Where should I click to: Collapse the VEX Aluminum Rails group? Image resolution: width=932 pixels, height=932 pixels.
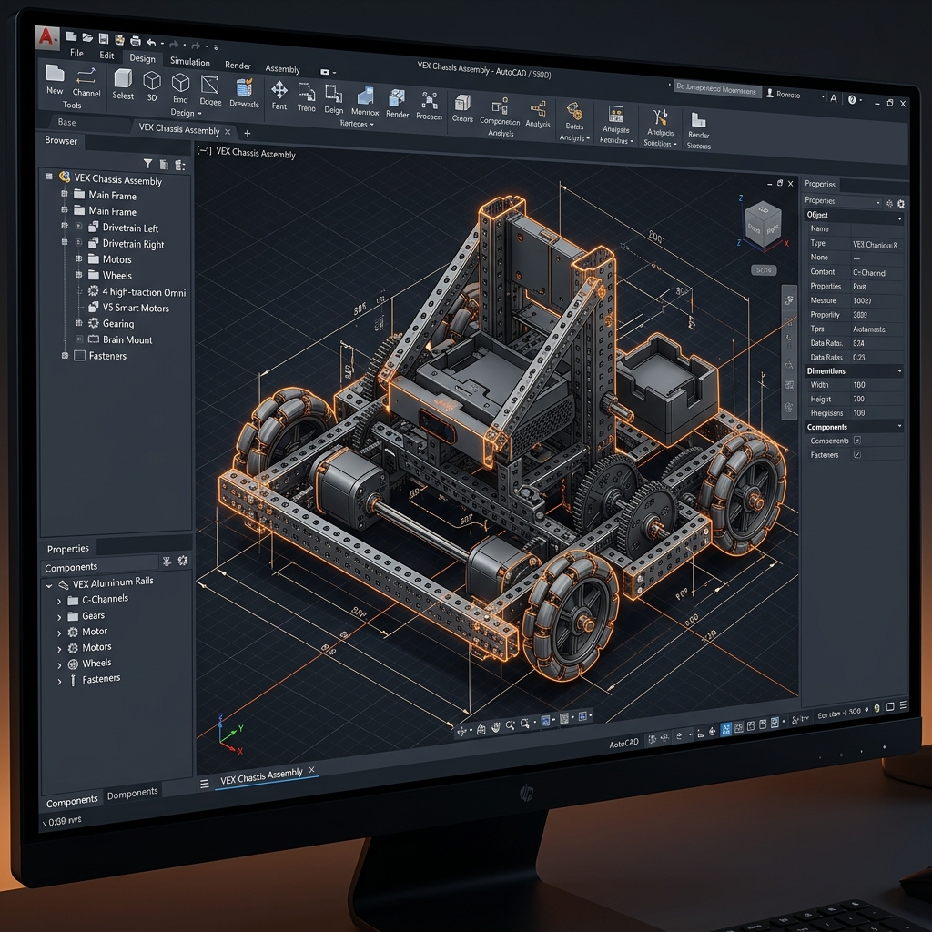tap(49, 585)
